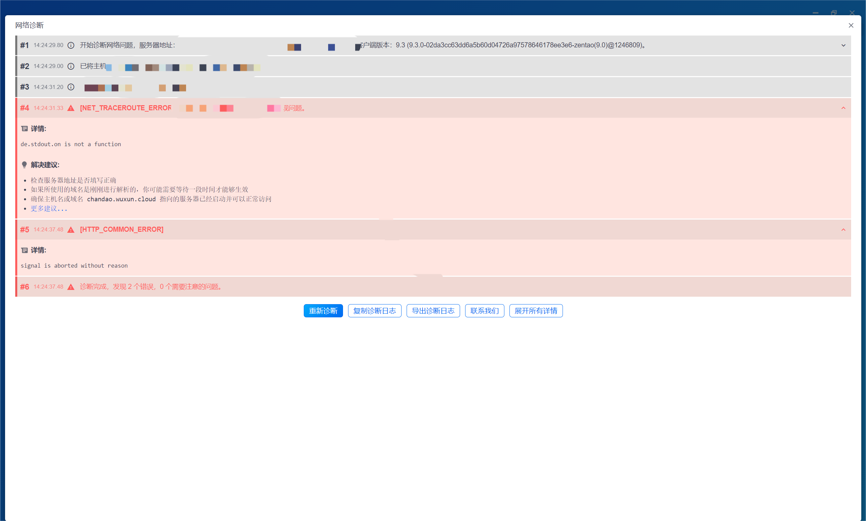Click 导出诊断日志 button
The height and width of the screenshot is (521, 866).
tap(433, 311)
